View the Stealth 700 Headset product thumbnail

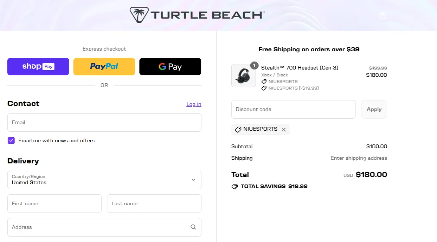click(243, 76)
